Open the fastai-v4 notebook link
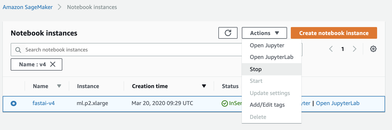This screenshot has height=130, width=392. pos(43,103)
